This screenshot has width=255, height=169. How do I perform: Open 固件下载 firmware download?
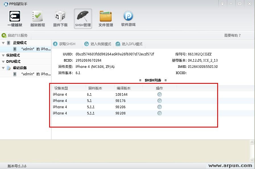60,18
